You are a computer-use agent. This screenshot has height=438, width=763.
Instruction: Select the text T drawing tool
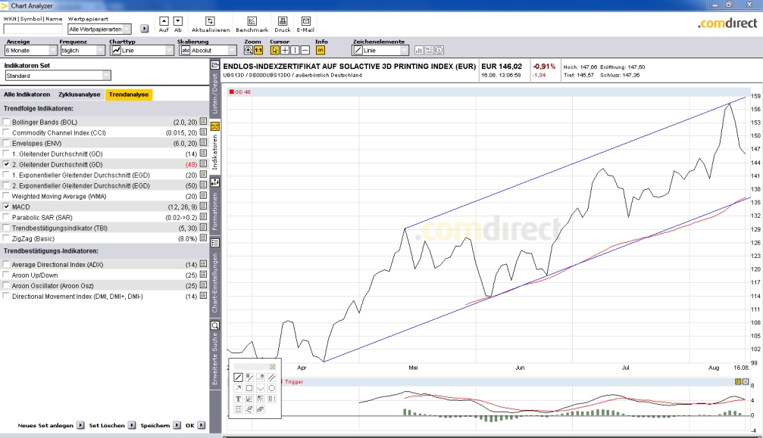coord(238,399)
